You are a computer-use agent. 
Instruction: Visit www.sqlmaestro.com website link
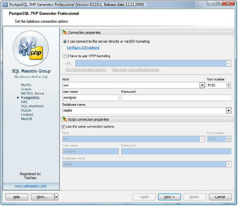pos(31,186)
